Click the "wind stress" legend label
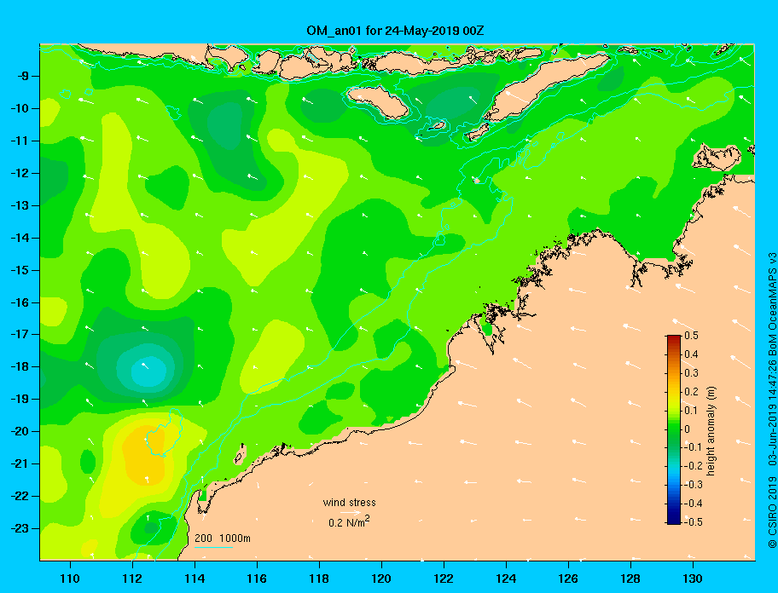 [x=349, y=503]
